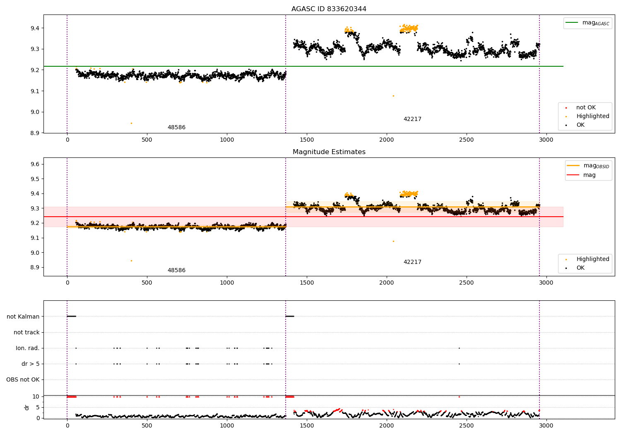621x435 pixels.
Task: Click the 'OK' legend entry in top plot
Action: (575, 125)
